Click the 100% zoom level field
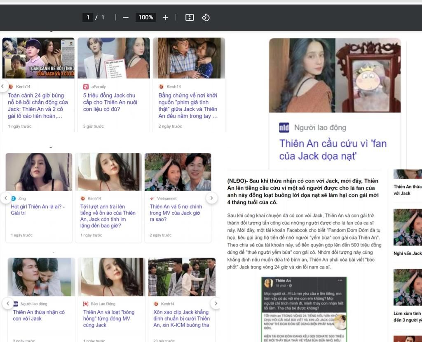 [145, 17]
